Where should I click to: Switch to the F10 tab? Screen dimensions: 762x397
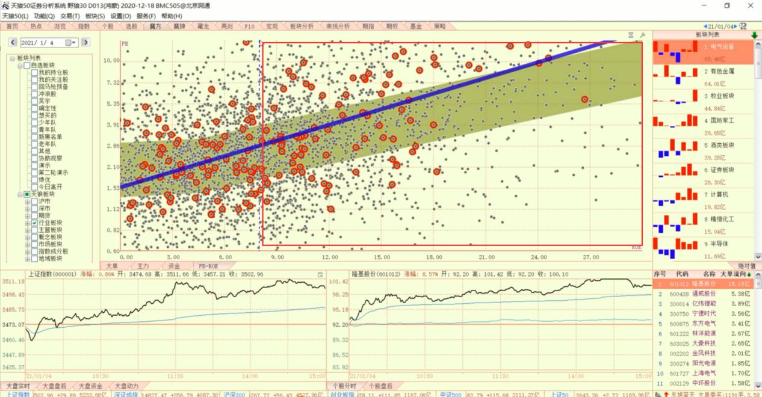pos(250,26)
